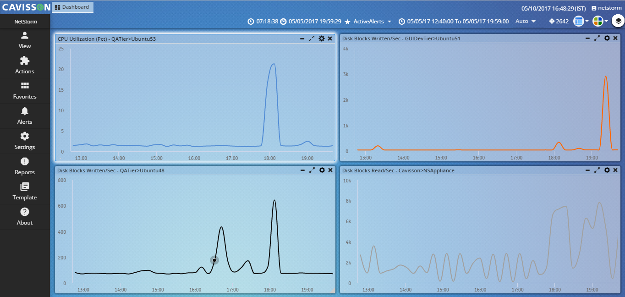Open the Template section
This screenshot has height=297, width=625.
(25, 192)
